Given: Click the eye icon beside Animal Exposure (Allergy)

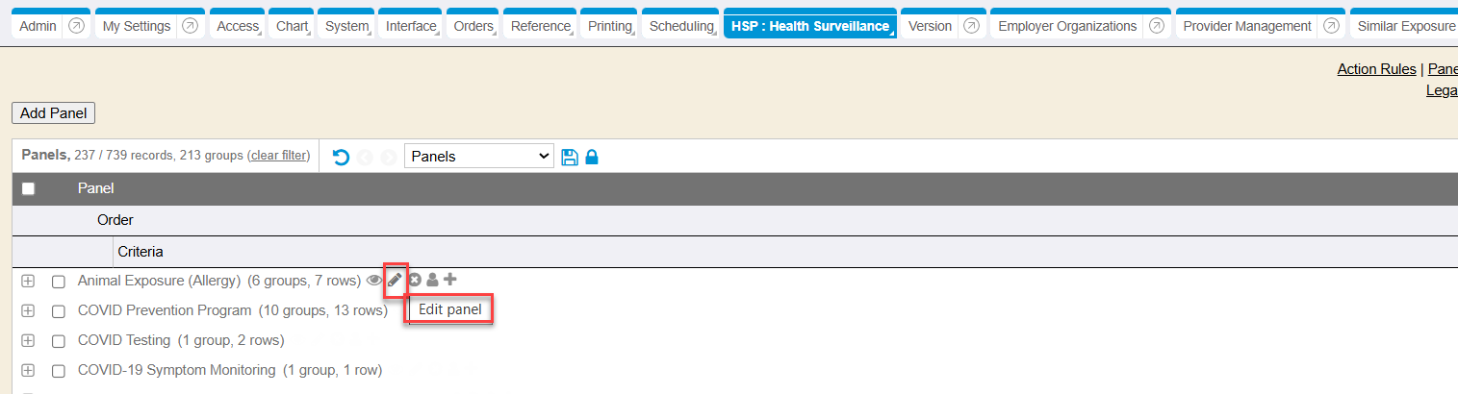Looking at the screenshot, I should [x=374, y=281].
